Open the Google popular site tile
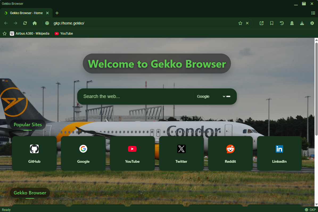The width and height of the screenshot is (318, 212). click(83, 153)
